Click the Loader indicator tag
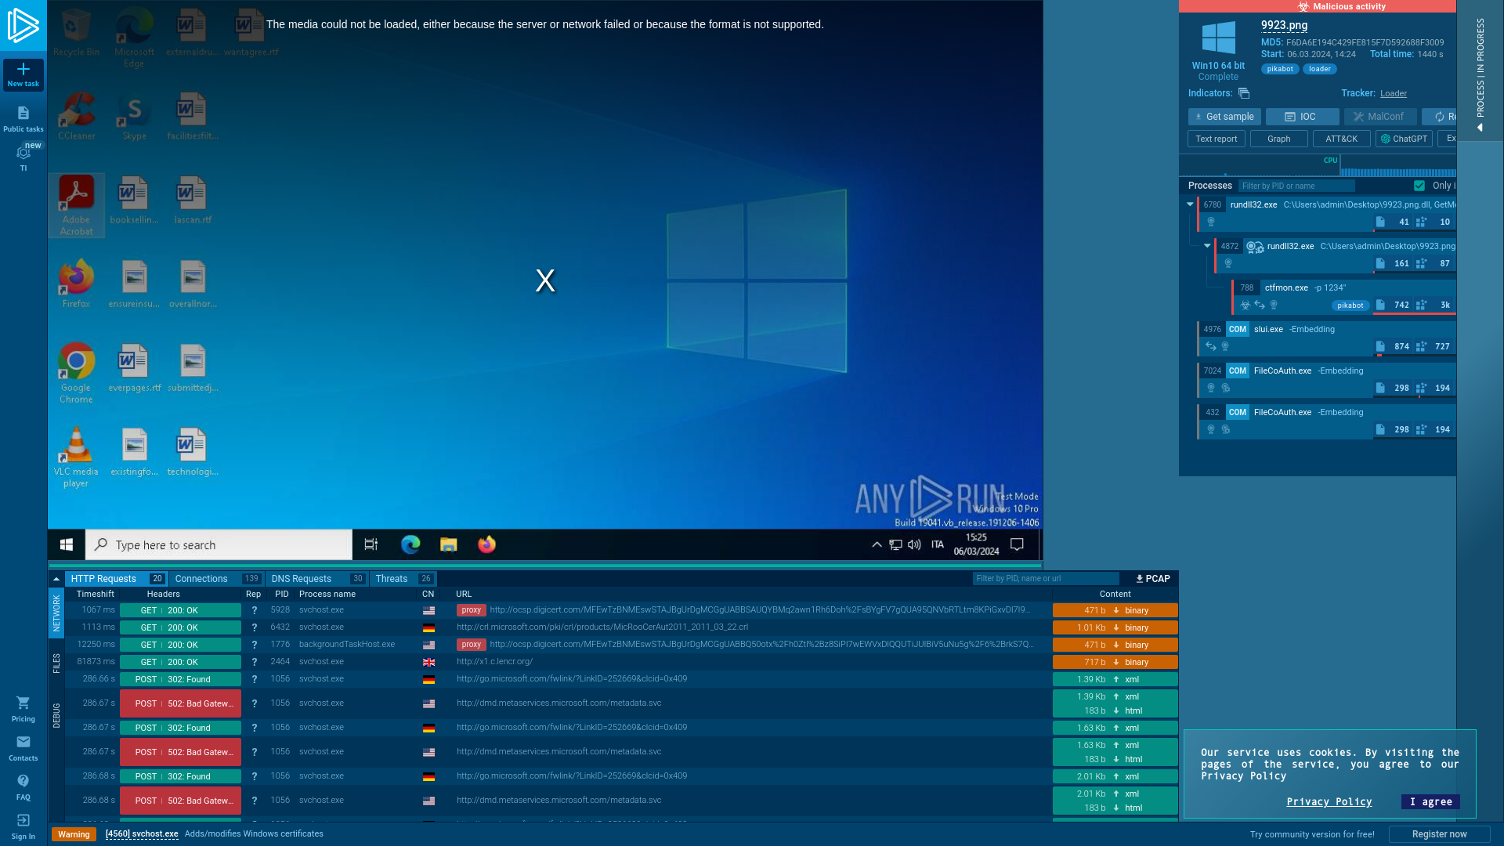Screen dimensions: 1504x846 1319,68
